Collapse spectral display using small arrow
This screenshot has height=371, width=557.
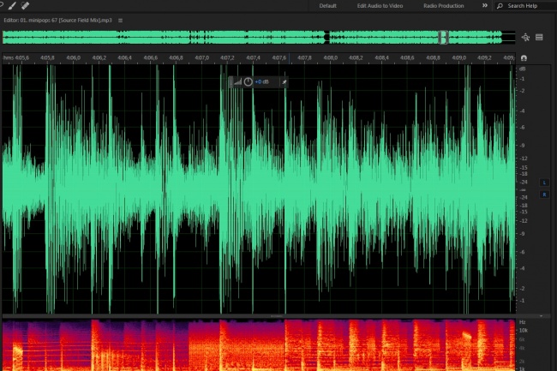point(541,316)
